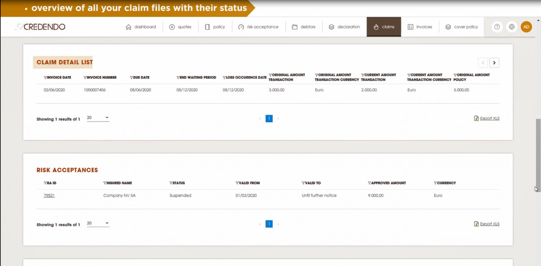Export Claim Detail List to XLS
This screenshot has width=541, height=266.
pyautogui.click(x=486, y=119)
